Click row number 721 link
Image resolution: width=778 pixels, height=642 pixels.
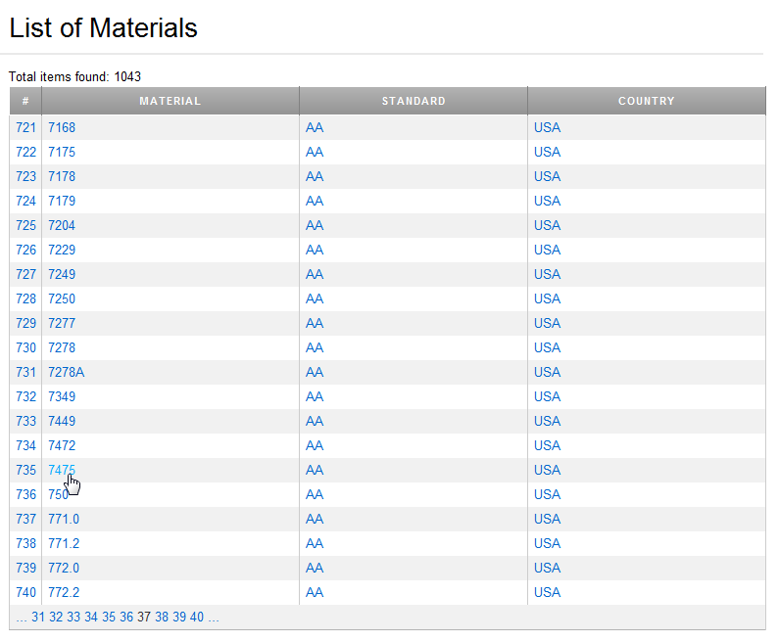click(x=25, y=127)
